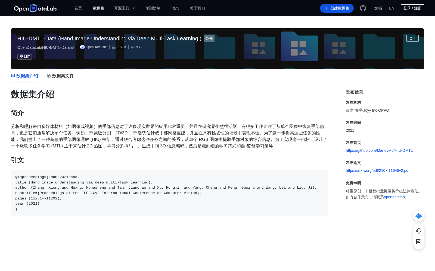435x271 pixels.
Task: Open the feedback edit icon
Action: pos(419,242)
